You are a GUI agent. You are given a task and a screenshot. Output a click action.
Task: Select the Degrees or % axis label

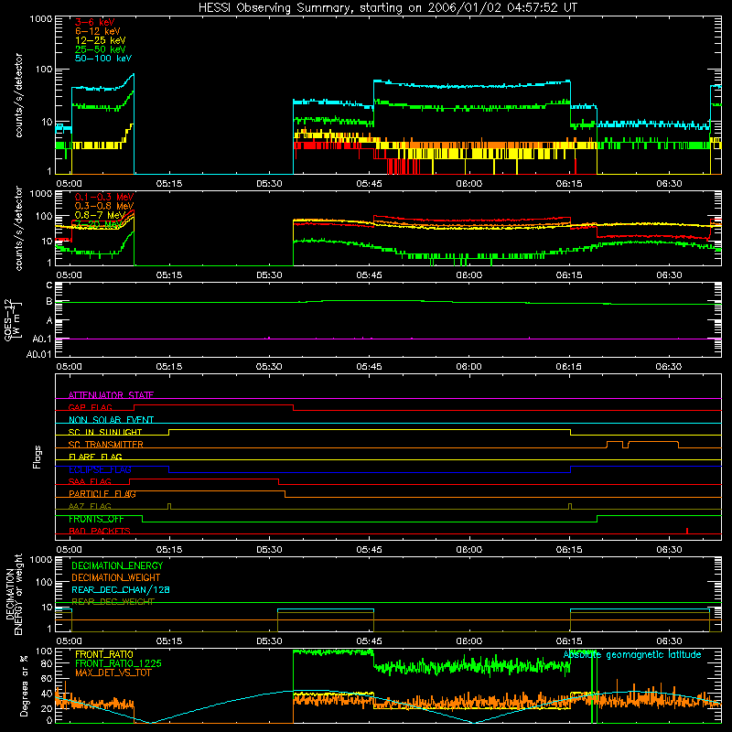(25, 686)
